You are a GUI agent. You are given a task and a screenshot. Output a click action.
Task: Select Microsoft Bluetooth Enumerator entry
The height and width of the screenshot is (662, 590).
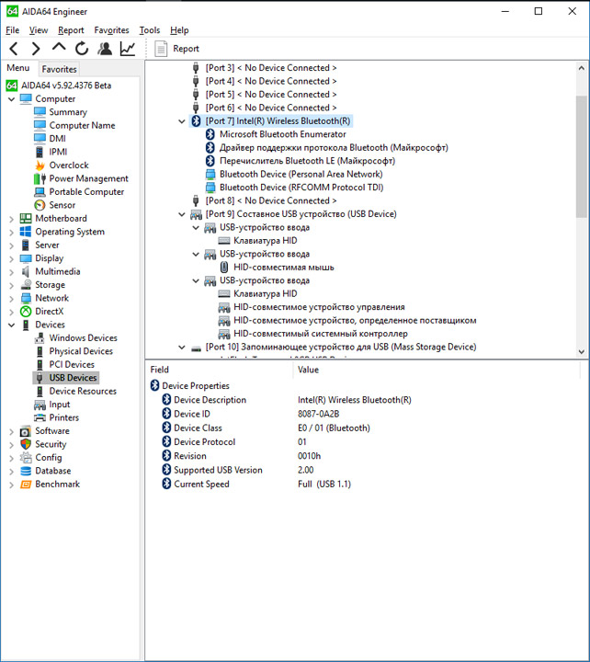point(283,134)
